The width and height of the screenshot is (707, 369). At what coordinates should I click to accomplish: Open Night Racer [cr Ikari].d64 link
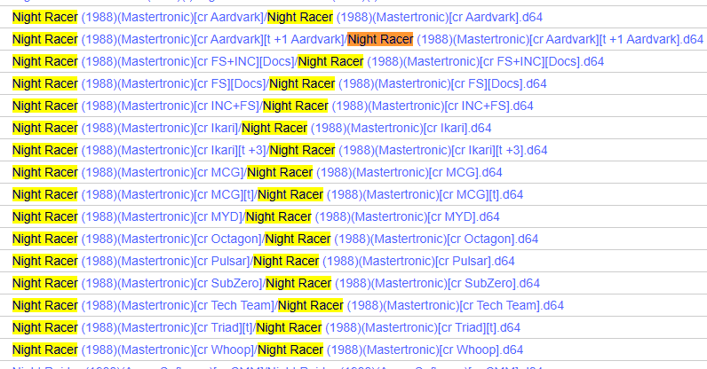251,128
